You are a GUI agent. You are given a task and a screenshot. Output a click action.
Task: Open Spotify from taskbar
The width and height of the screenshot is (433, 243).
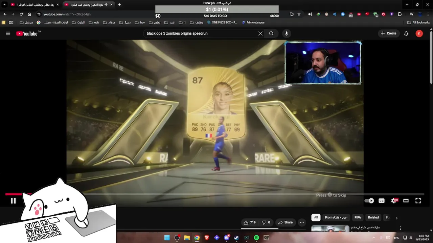pos(256,238)
